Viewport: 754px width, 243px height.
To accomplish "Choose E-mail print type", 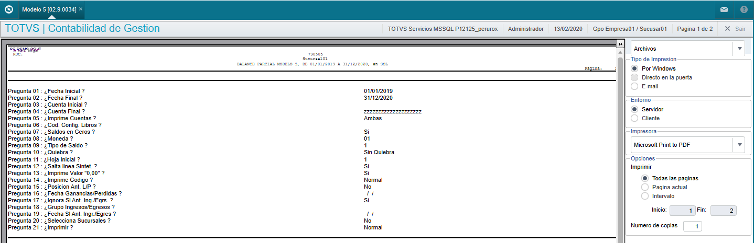I will (x=634, y=86).
